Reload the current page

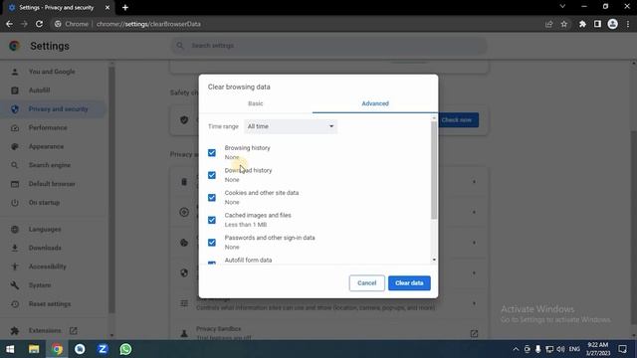(39, 24)
